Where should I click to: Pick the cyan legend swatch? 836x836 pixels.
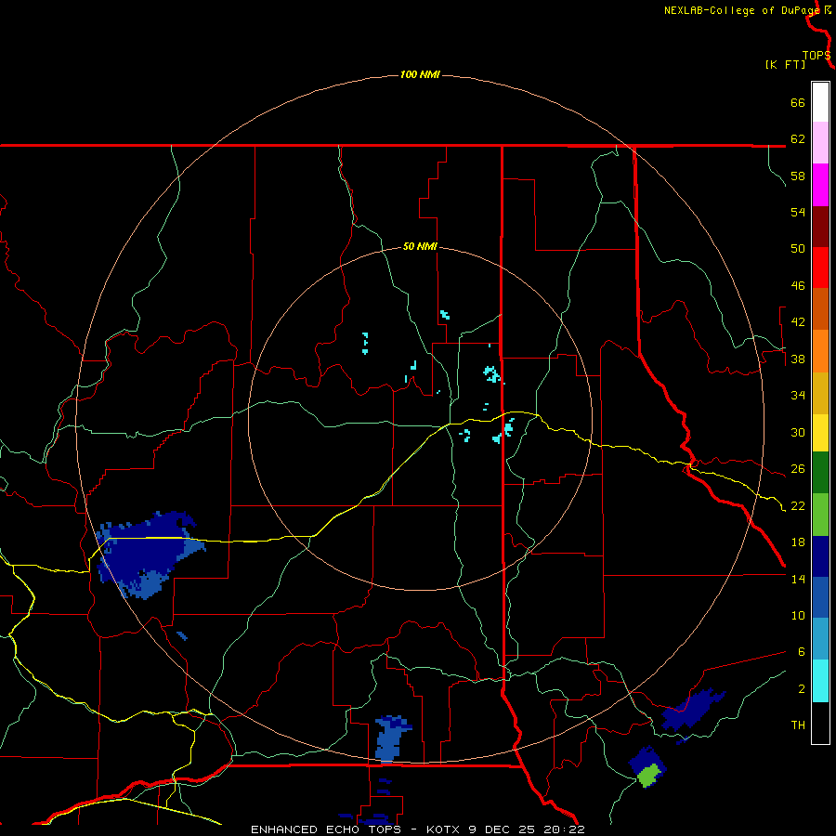pyautogui.click(x=820, y=681)
